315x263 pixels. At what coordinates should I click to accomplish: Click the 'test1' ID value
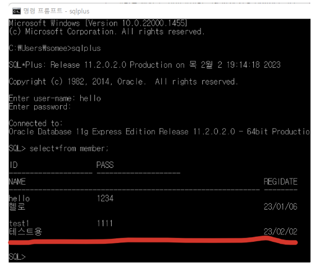click(19, 223)
